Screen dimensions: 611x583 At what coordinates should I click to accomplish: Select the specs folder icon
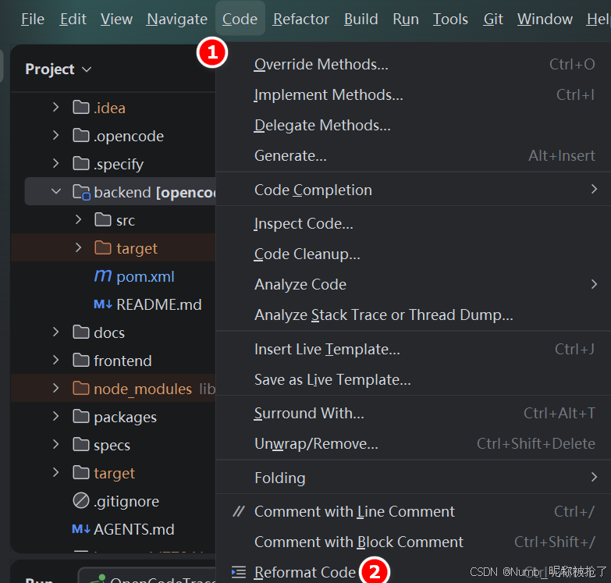(81, 444)
